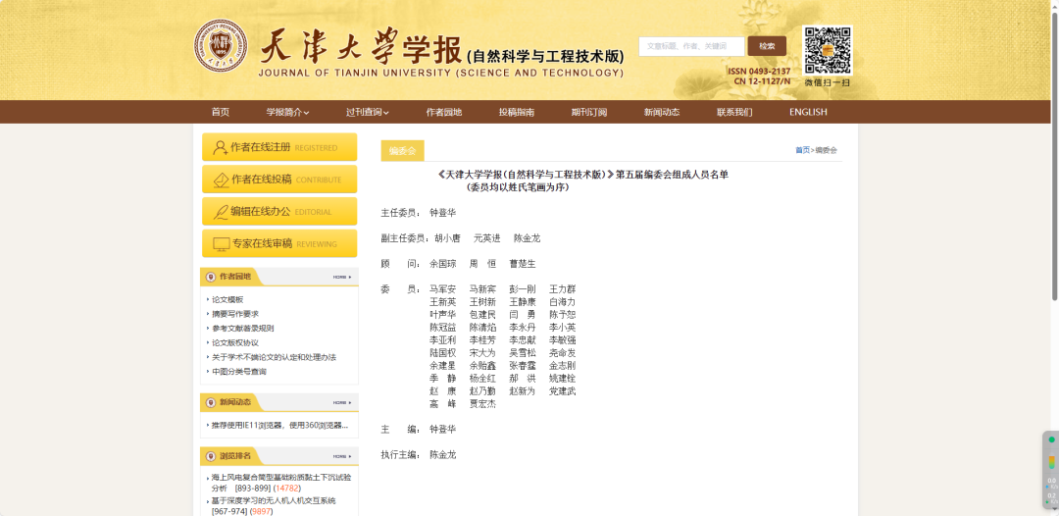Click the ISSN 0493-2137 text
Viewport: 1059px width, 516px height.
point(759,72)
